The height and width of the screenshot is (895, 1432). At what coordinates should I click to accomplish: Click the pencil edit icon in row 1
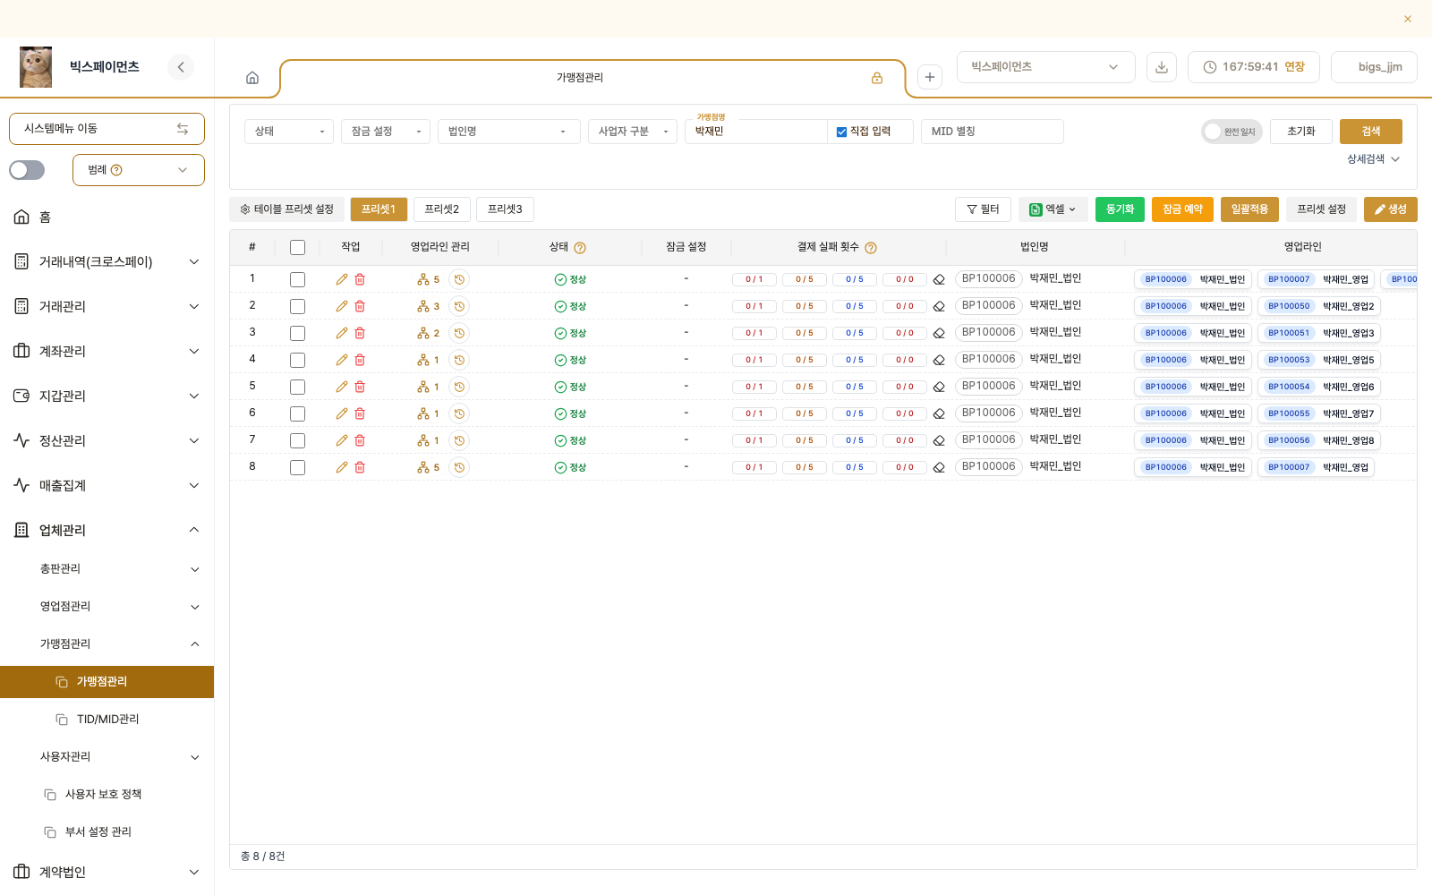(342, 279)
